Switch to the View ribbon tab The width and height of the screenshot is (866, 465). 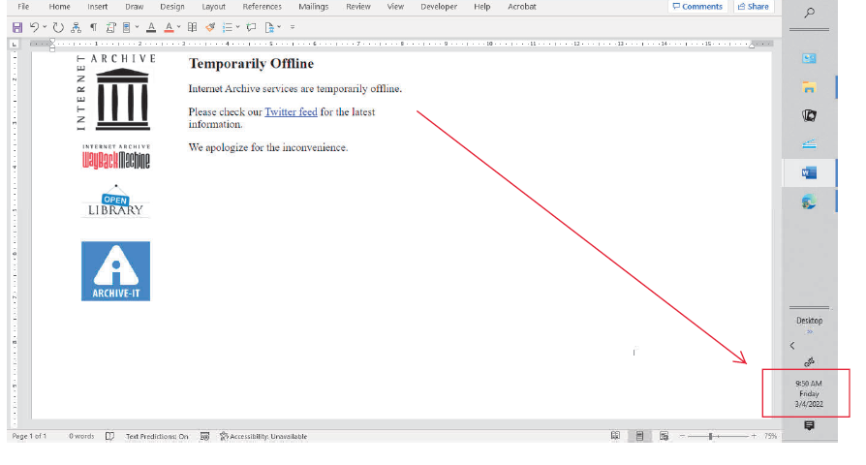pos(395,7)
